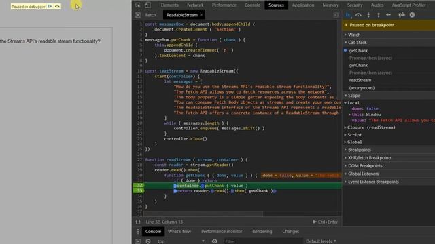Click the 'done: false' local variable
This screenshot has width=435, height=244.
tap(365, 108)
